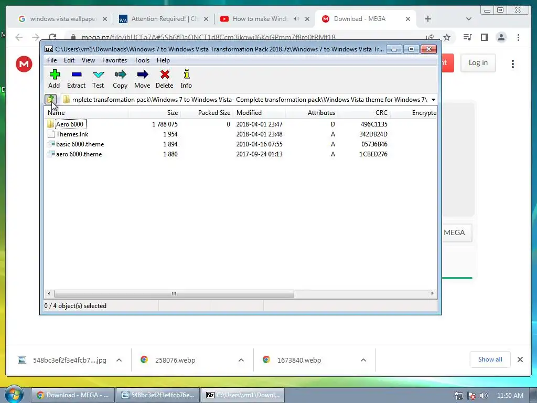Click the Chrome address bar URL
Viewport: 537px width, 403px height.
coord(209,37)
